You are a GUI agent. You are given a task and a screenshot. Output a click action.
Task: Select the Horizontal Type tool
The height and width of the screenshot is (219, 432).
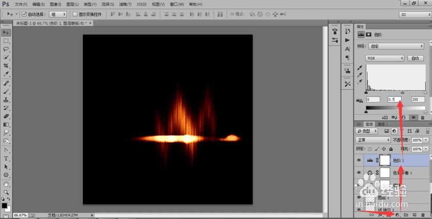tap(6, 159)
